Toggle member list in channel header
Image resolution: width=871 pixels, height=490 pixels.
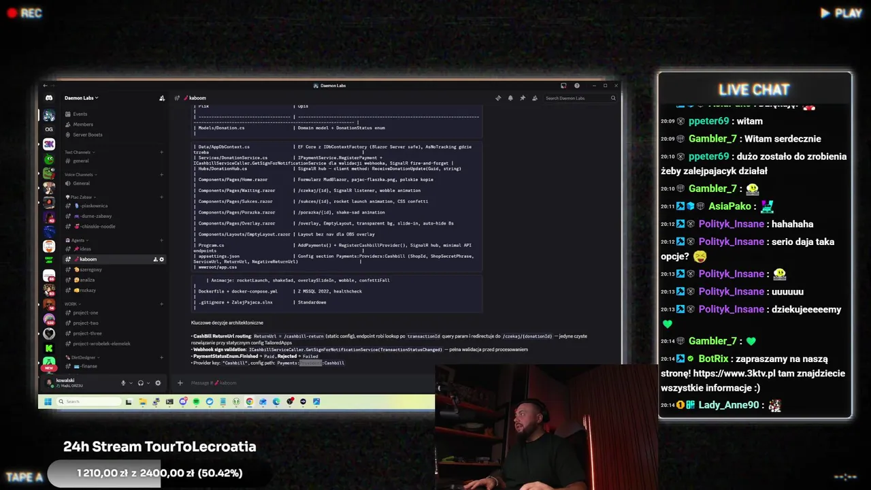pyautogui.click(x=535, y=98)
